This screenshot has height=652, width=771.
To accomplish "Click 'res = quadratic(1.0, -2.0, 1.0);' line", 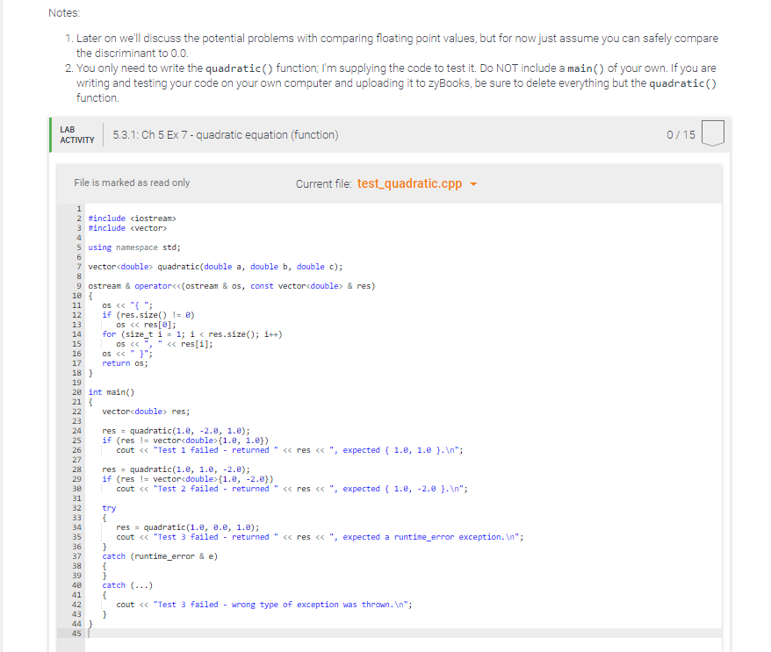I will (x=176, y=431).
